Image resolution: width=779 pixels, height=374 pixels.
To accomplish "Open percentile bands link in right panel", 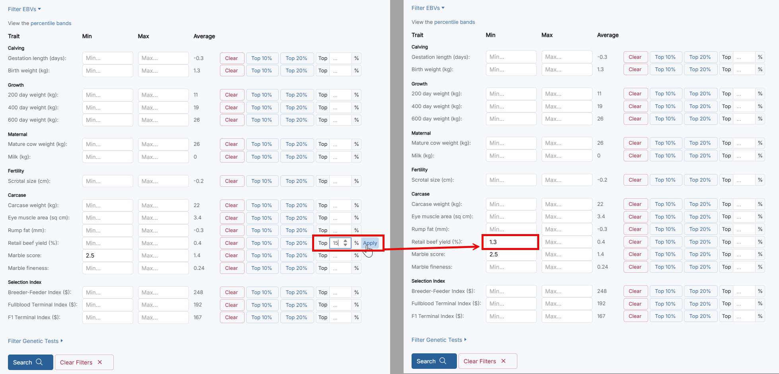I will 455,22.
